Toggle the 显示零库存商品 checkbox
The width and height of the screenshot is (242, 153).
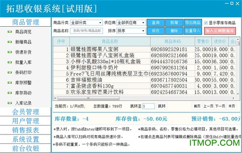coord(206,23)
